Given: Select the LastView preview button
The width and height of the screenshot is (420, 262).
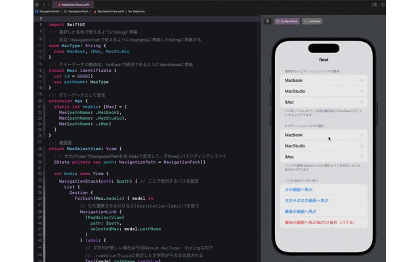Looking at the screenshot, I should [x=312, y=22].
